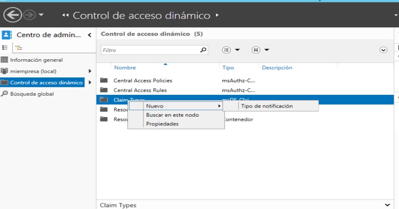Screen dimensions: 399x209
Task: Click inside the Filtro search field
Action: click(149, 50)
